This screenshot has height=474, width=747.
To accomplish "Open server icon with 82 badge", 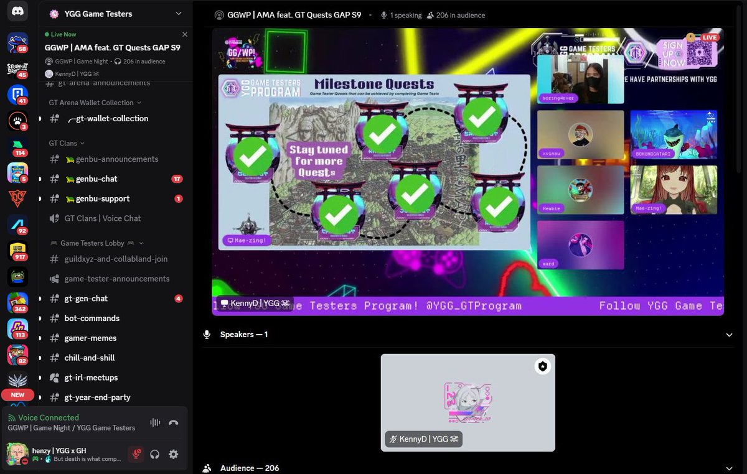I will (17, 355).
